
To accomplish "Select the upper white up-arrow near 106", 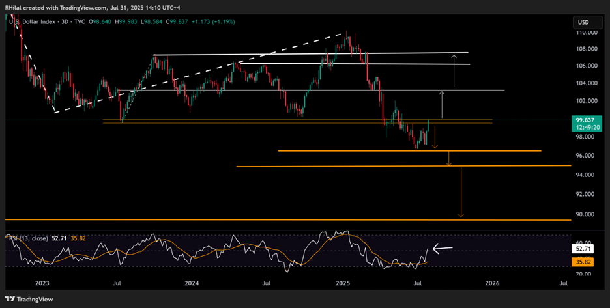I will click(454, 72).
